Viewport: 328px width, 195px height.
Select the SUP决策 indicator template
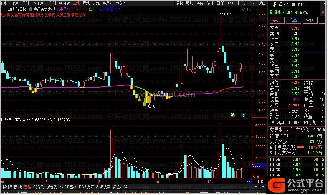coord(103,187)
